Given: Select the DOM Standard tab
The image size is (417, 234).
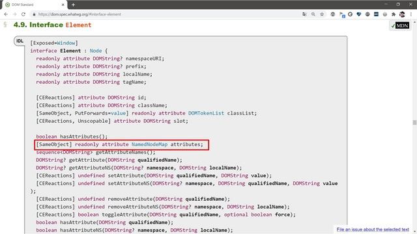Looking at the screenshot, I should (35, 5).
